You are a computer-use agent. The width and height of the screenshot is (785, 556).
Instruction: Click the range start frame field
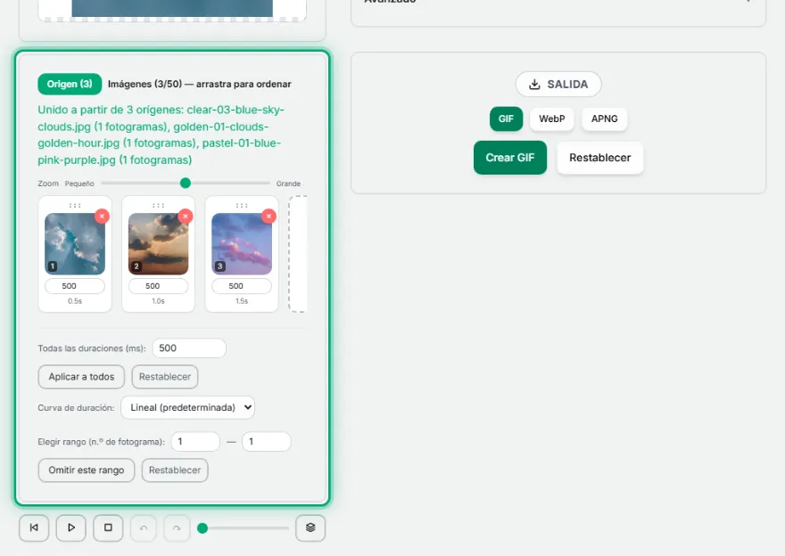(x=195, y=441)
